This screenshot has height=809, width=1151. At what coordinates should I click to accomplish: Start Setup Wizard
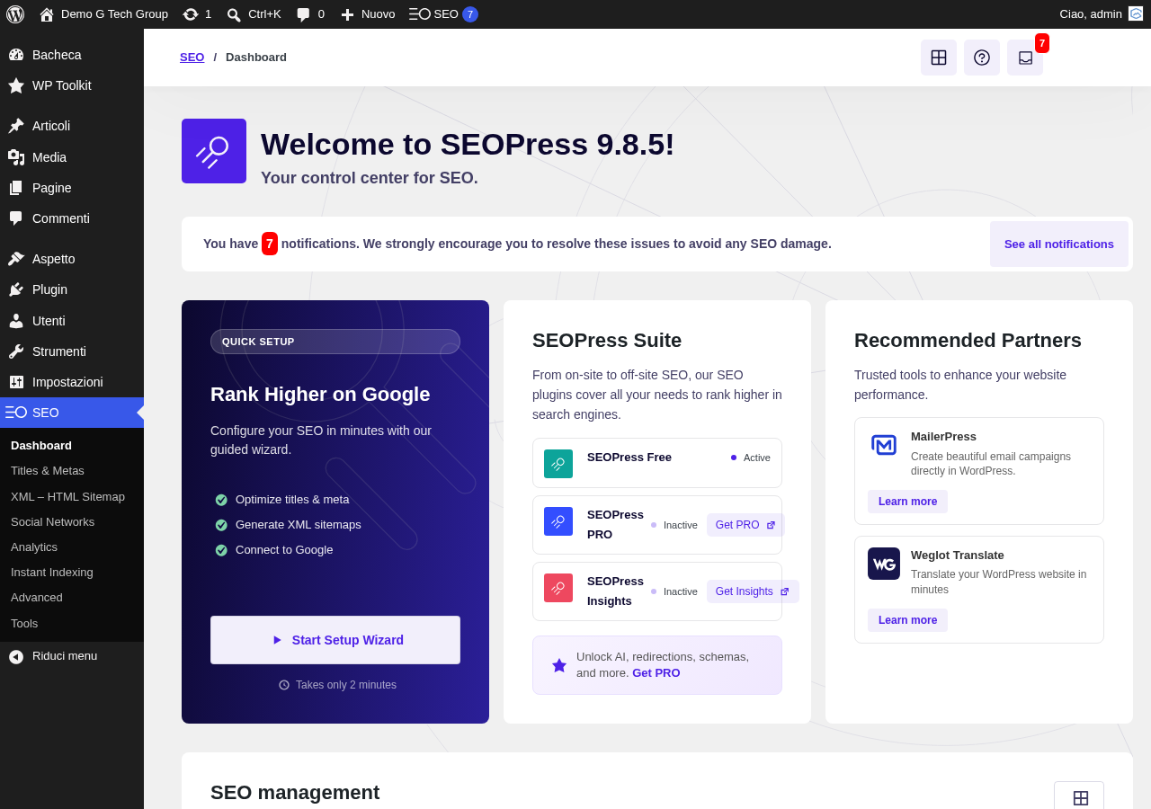coord(335,640)
